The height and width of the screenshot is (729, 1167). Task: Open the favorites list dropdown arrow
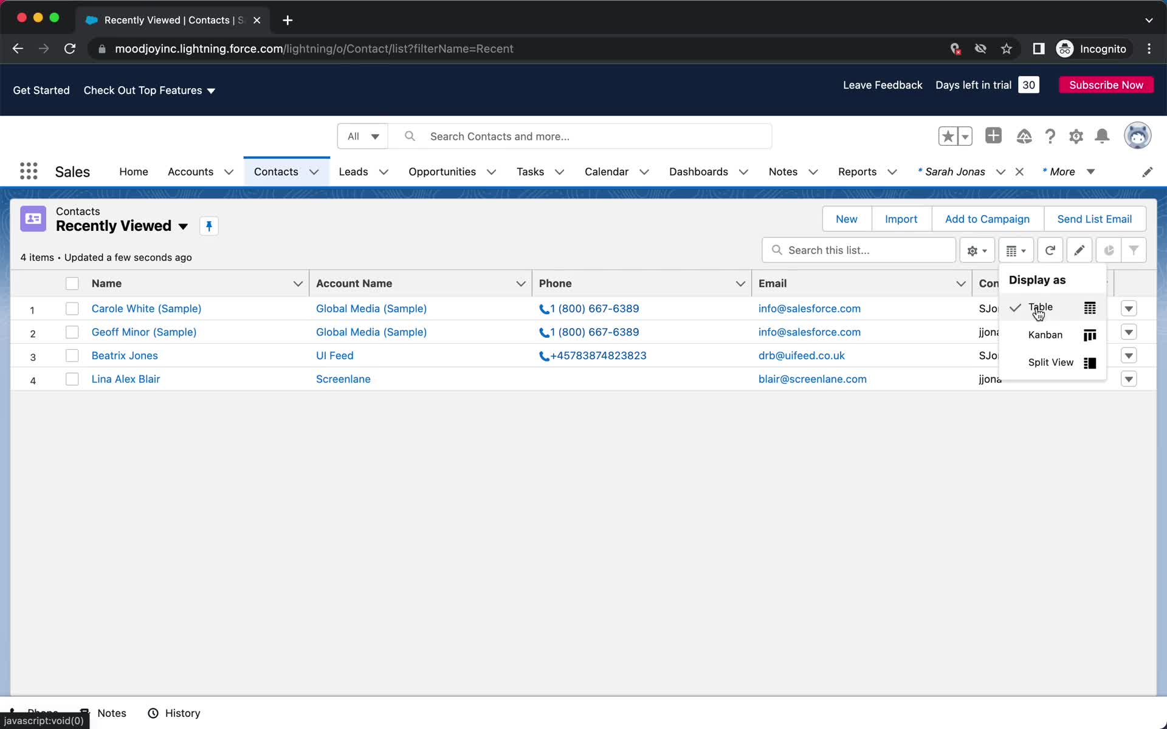[x=965, y=136]
